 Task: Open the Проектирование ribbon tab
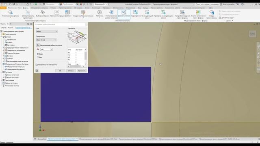point(65,8)
